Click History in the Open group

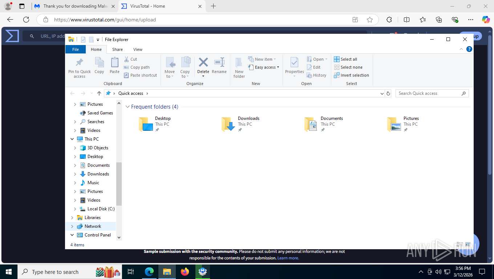(316, 75)
